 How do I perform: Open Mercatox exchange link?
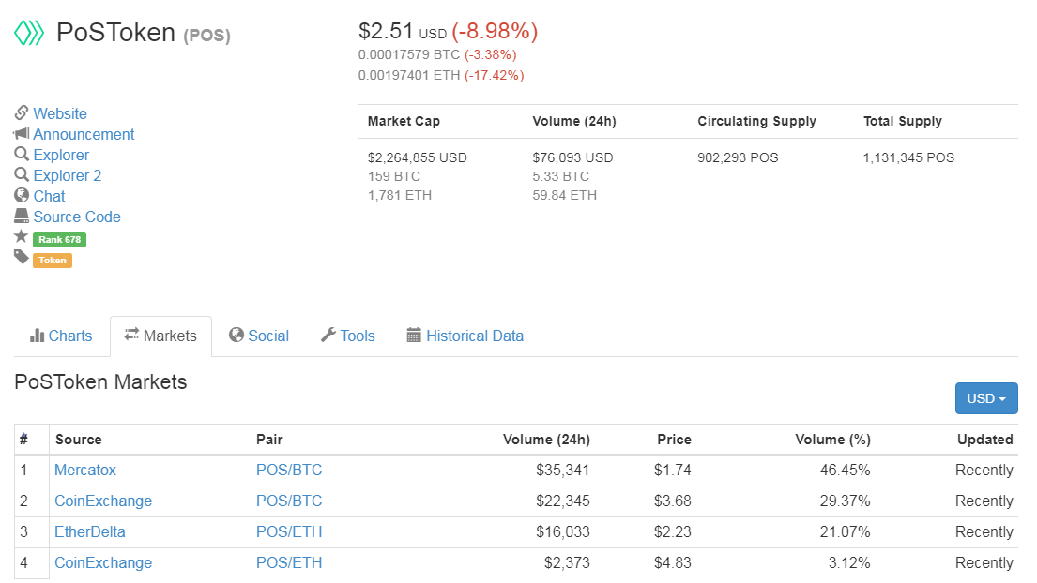coord(85,471)
